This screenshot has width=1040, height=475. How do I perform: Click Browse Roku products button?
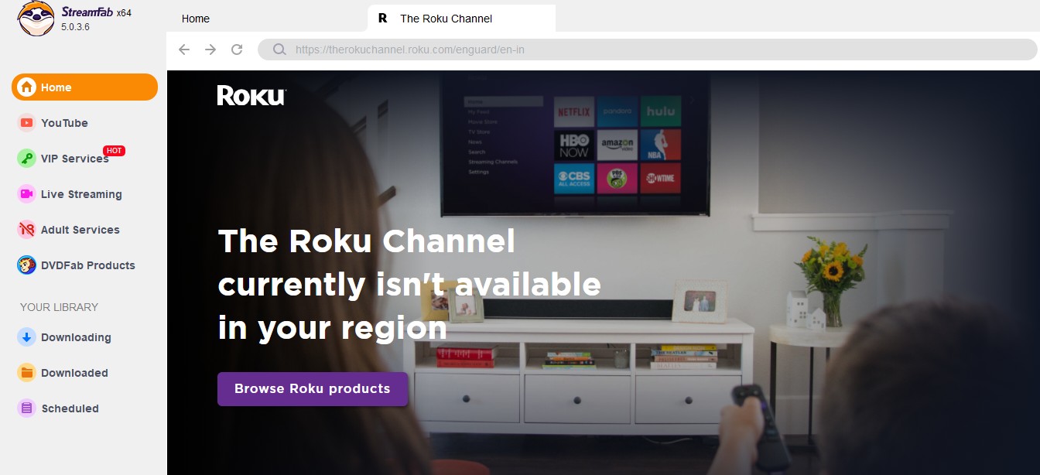point(313,388)
